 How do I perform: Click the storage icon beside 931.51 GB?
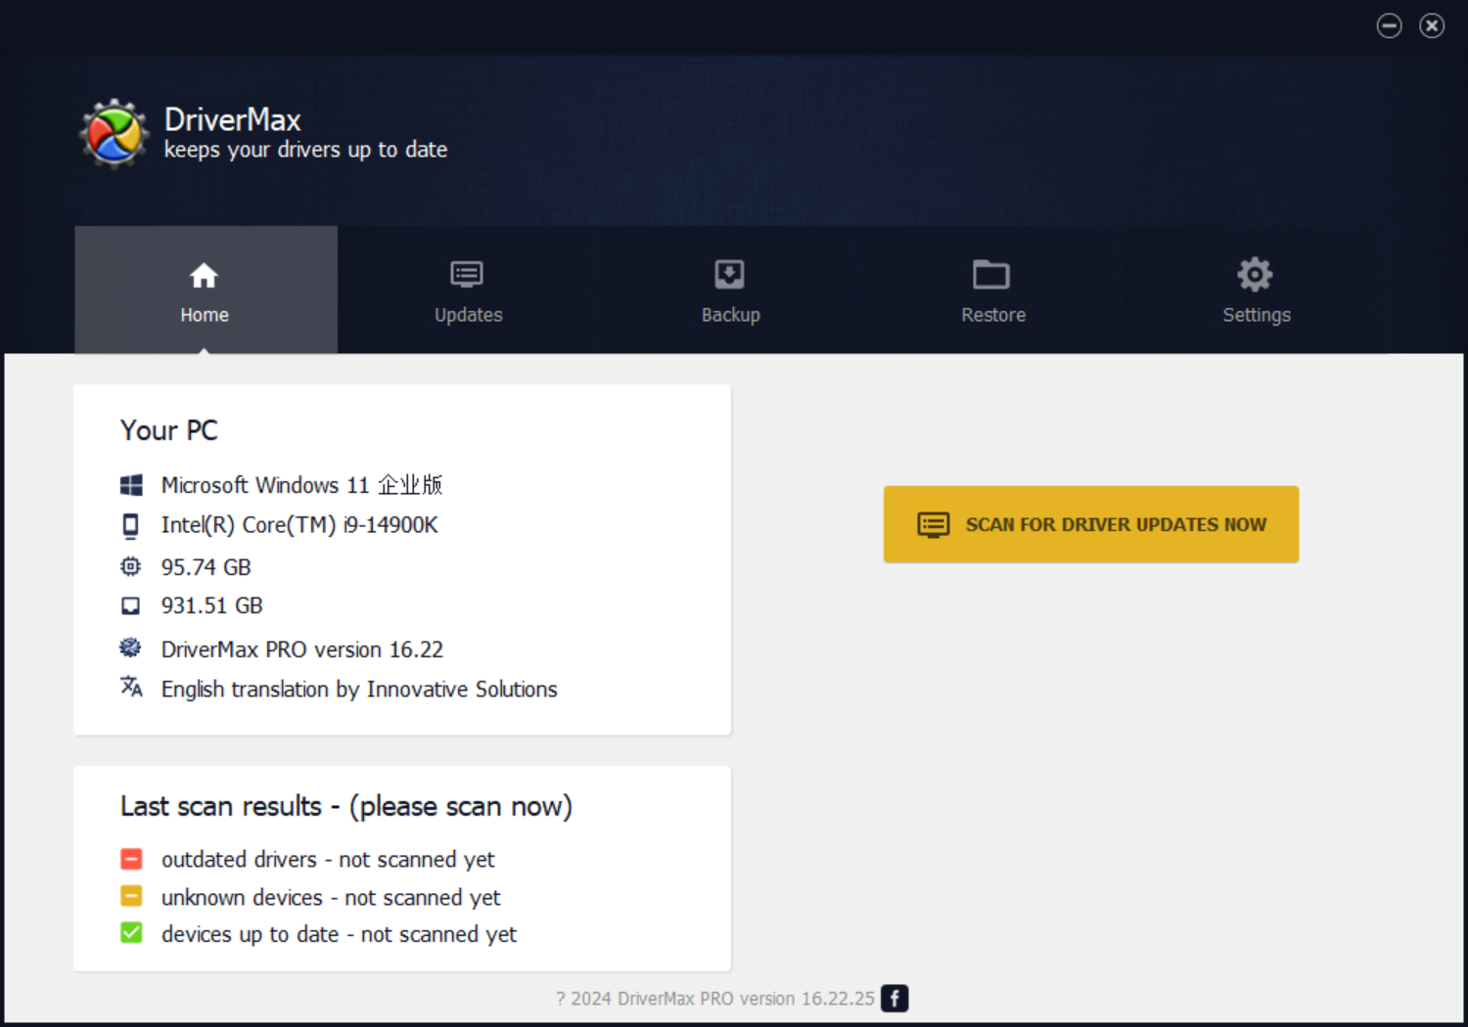click(130, 605)
